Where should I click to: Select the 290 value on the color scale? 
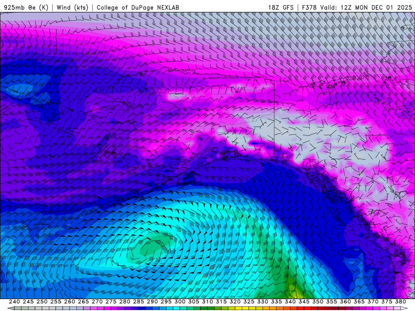152,302
